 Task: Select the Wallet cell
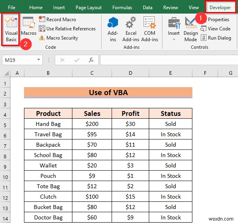click(x=48, y=165)
